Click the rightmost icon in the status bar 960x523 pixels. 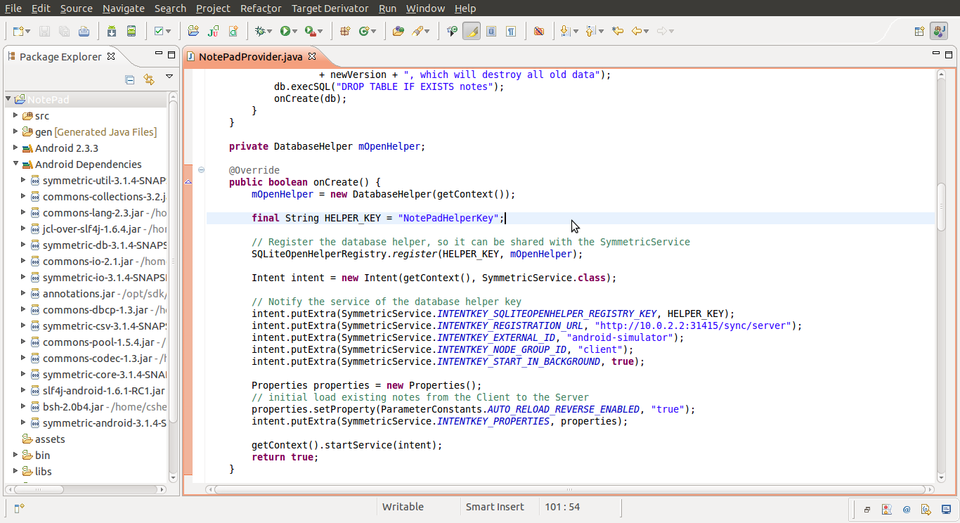point(946,509)
